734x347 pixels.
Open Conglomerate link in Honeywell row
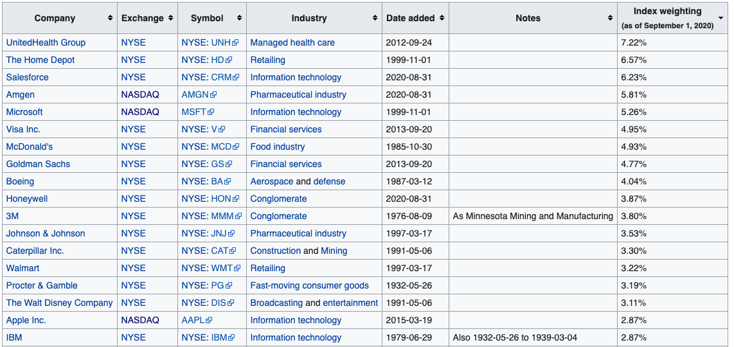pyautogui.click(x=278, y=199)
